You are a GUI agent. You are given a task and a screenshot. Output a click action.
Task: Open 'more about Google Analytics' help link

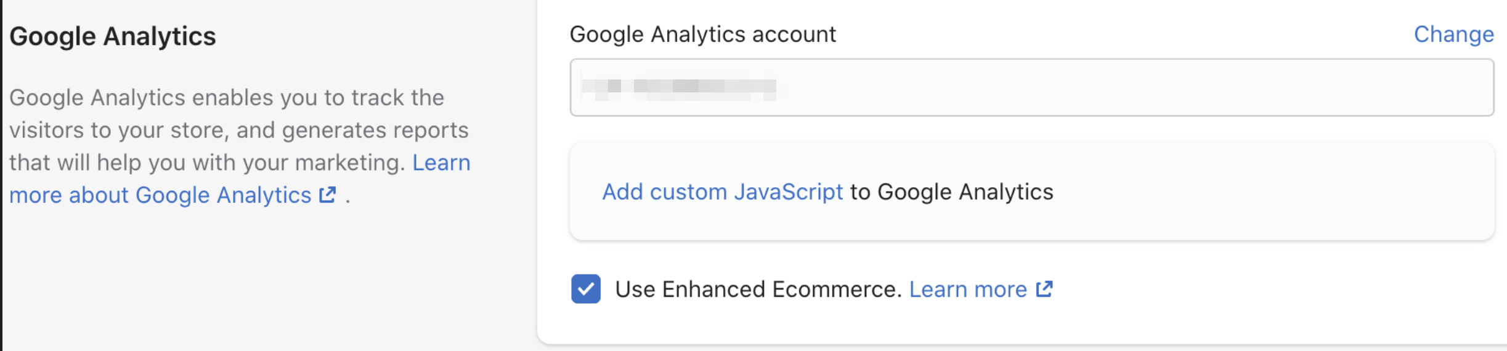pos(160,195)
